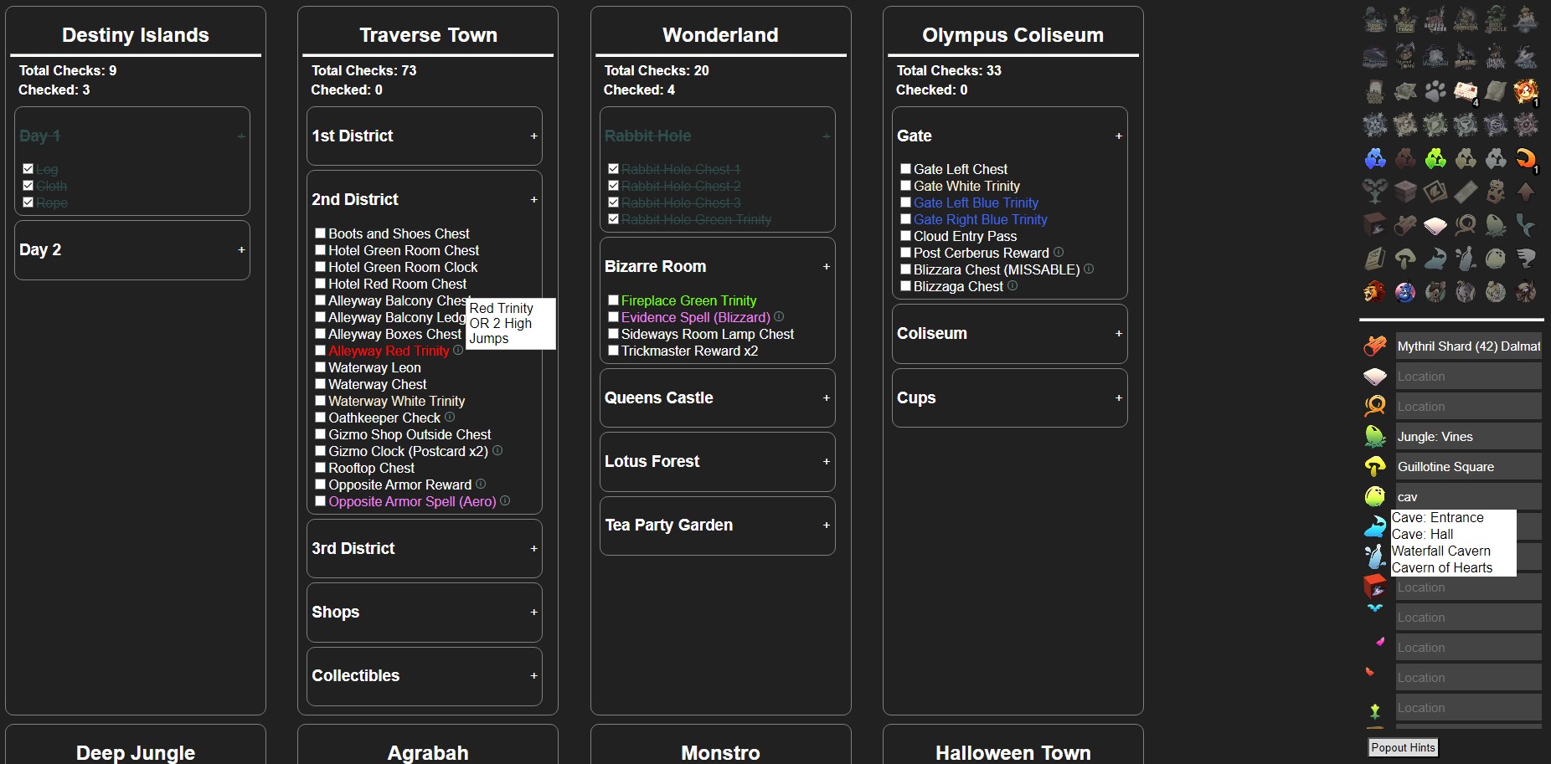1551x764 pixels.
Task: Click the green egg icon beside Jungle: Vines
Action: (1374, 436)
